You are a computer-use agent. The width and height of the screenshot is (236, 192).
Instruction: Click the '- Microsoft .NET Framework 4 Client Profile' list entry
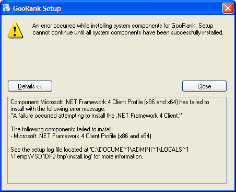tap(81, 136)
